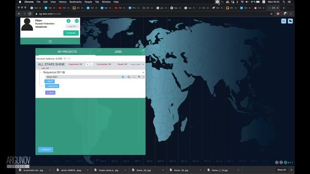This screenshot has width=310, height=174.
Task: Click the red shield extension icon
Action: pyautogui.click(x=278, y=14)
